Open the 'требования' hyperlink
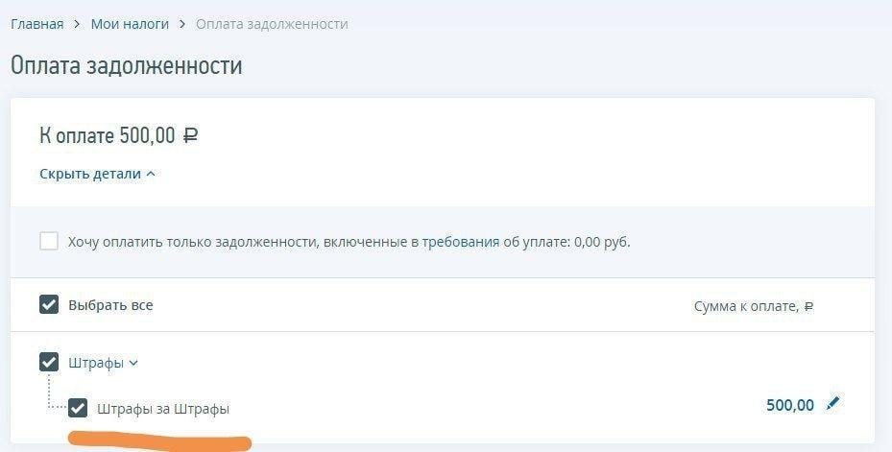Viewport: 892px width, 452px height. click(x=460, y=242)
